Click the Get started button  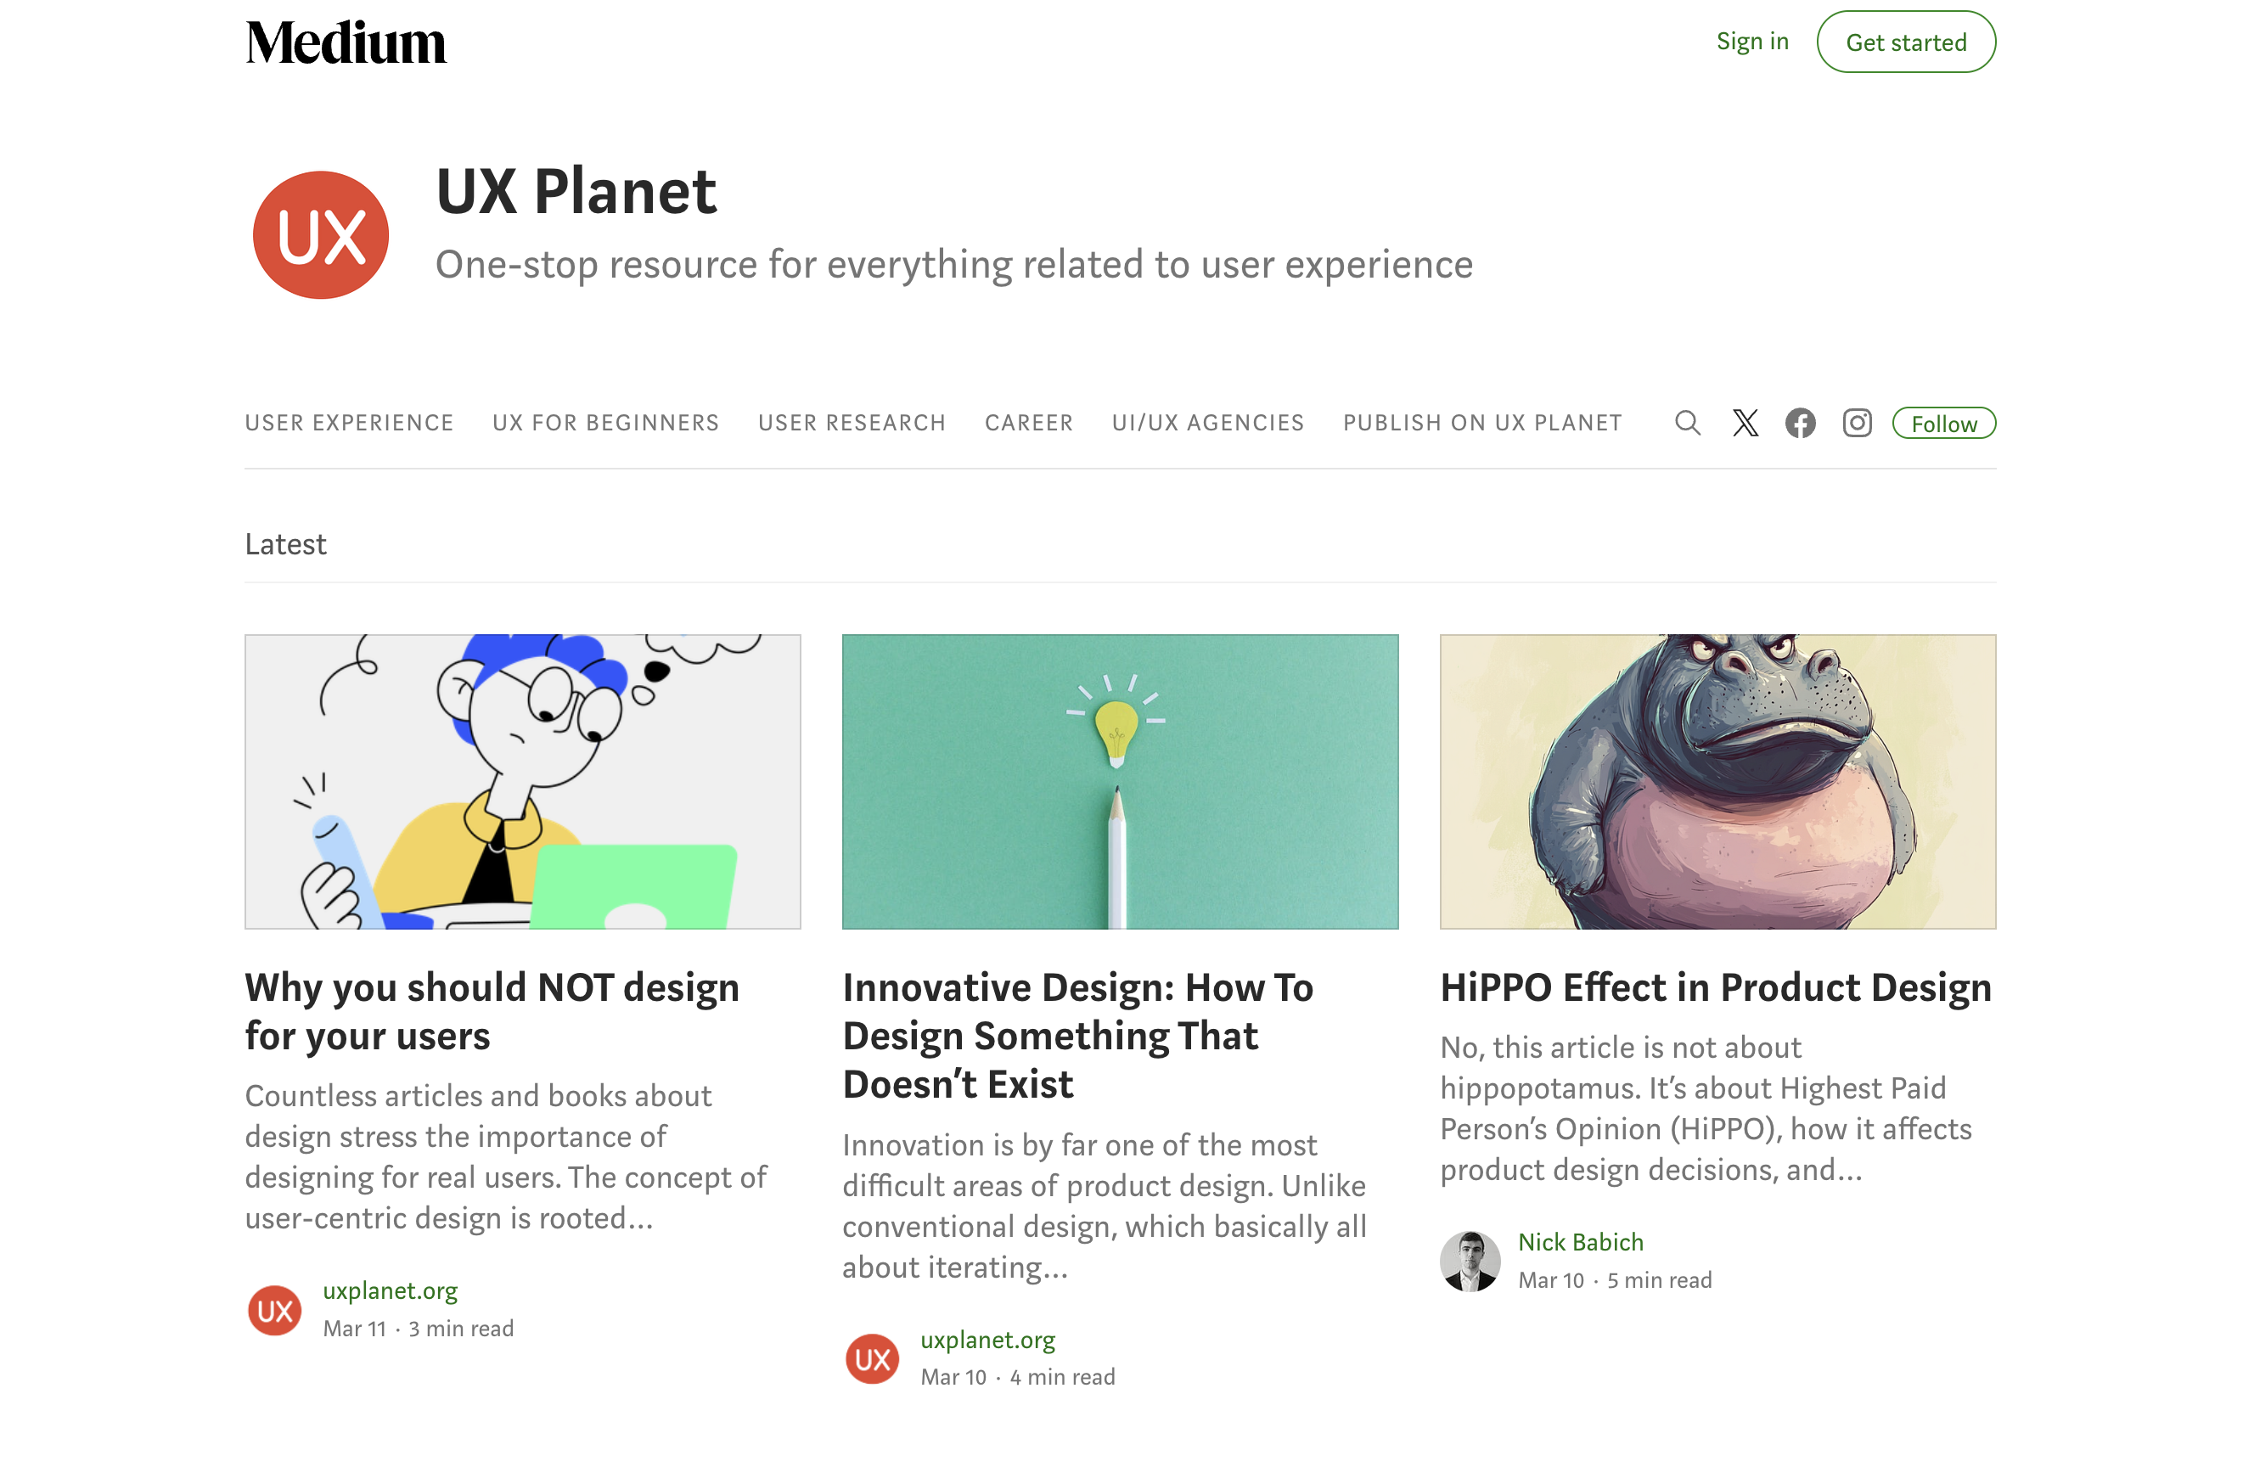tap(1906, 42)
